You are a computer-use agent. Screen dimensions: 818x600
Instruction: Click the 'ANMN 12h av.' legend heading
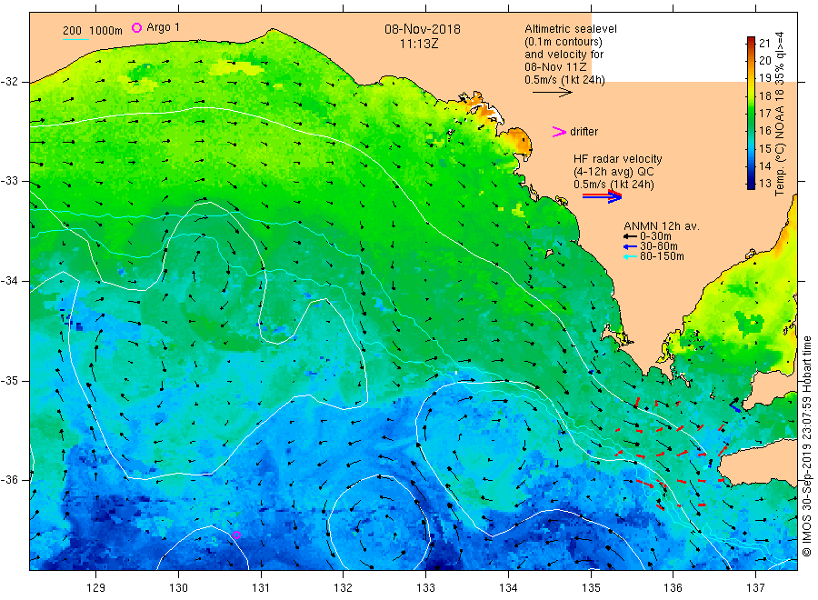click(662, 226)
